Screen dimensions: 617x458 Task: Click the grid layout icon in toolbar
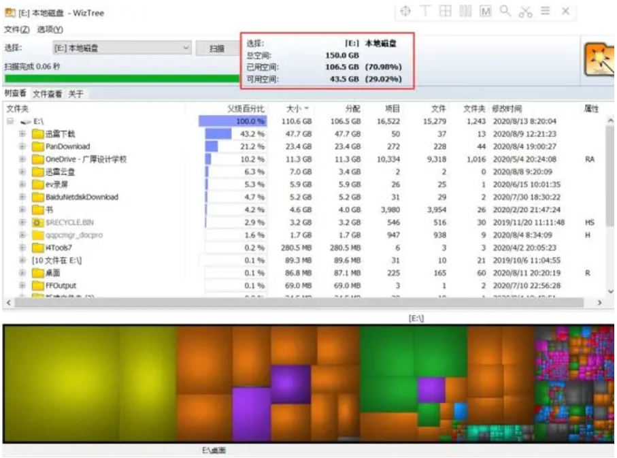coord(445,11)
